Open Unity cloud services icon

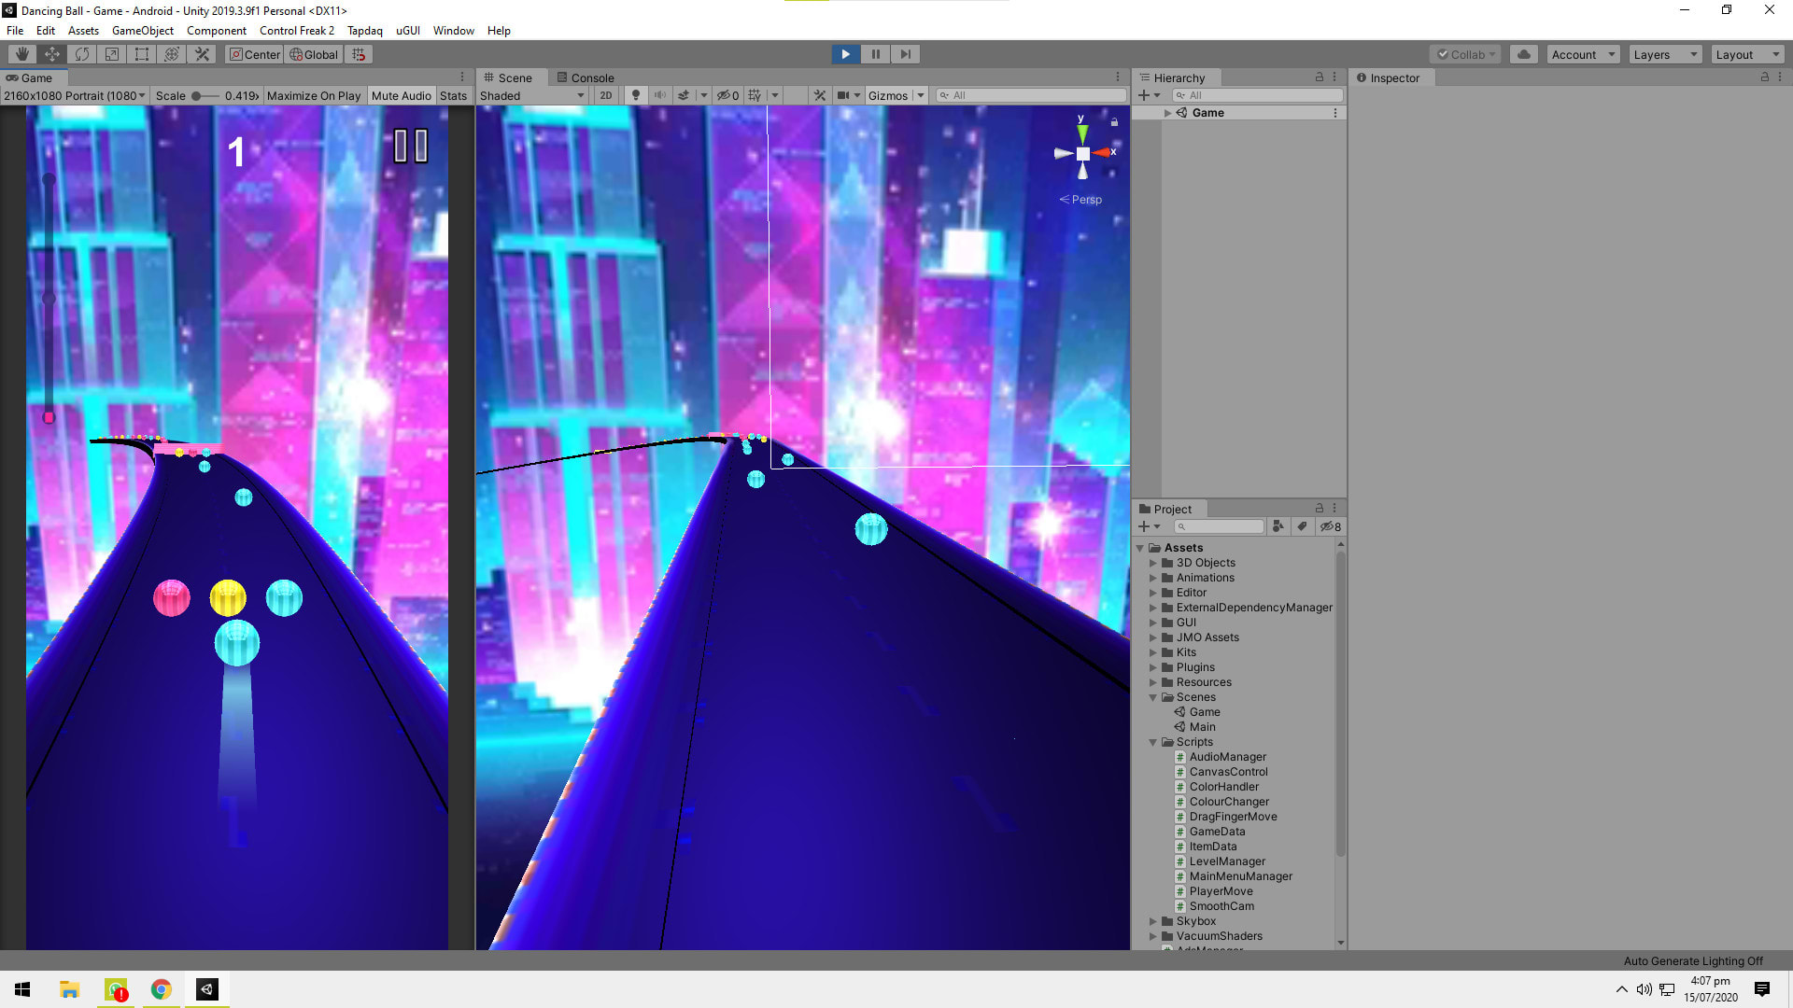pyautogui.click(x=1524, y=54)
